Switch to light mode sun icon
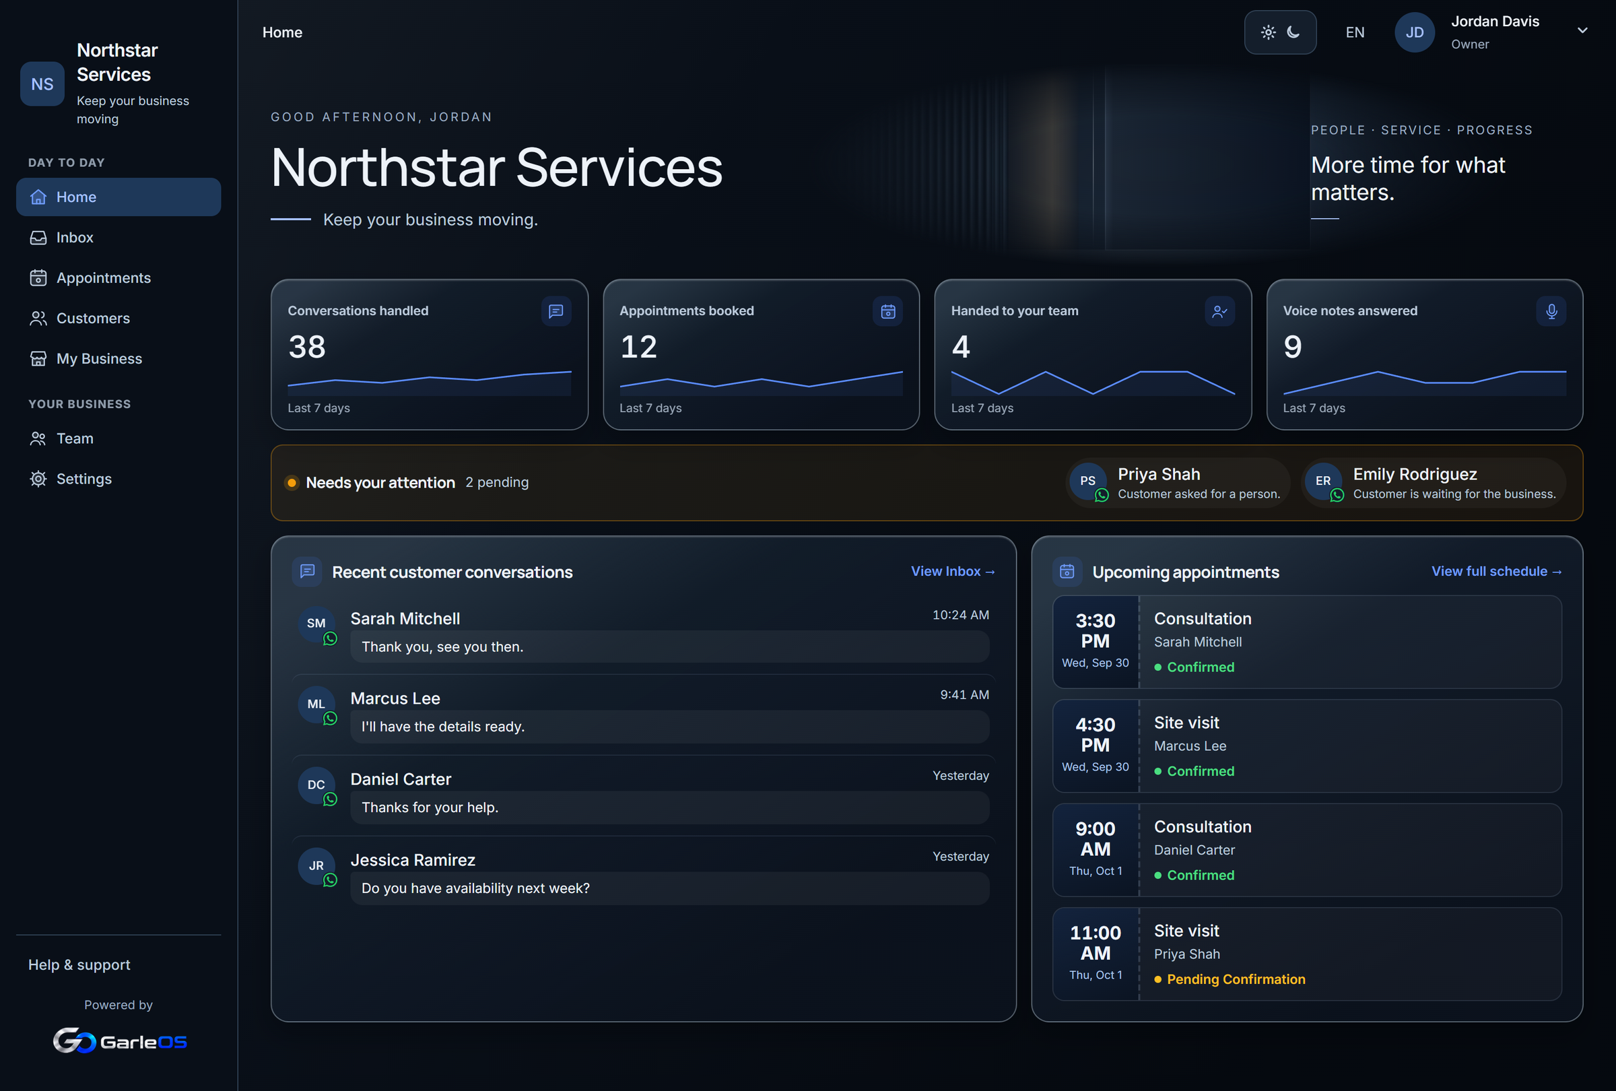Image resolution: width=1616 pixels, height=1091 pixels. coord(1268,32)
